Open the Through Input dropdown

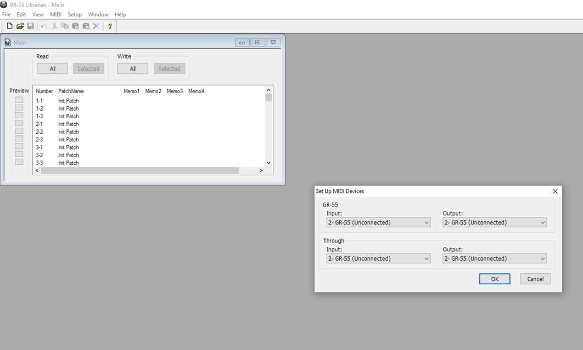pos(378,259)
